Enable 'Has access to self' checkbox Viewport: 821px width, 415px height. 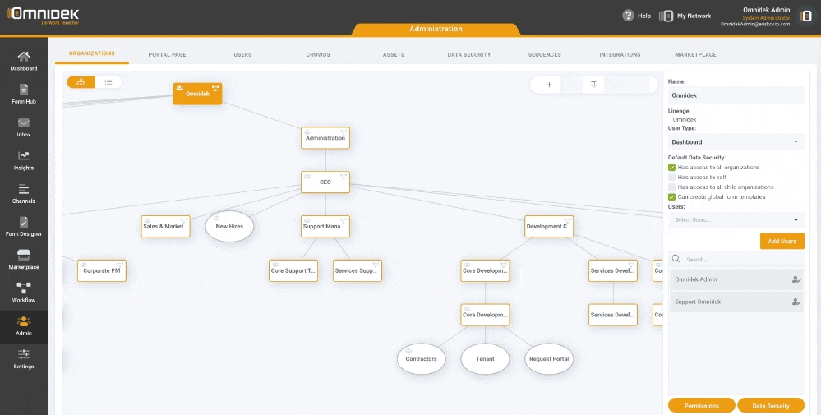tap(671, 178)
